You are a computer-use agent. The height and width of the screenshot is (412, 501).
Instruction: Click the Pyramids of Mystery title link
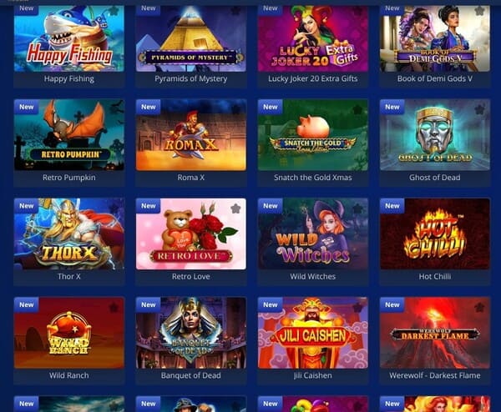point(191,79)
